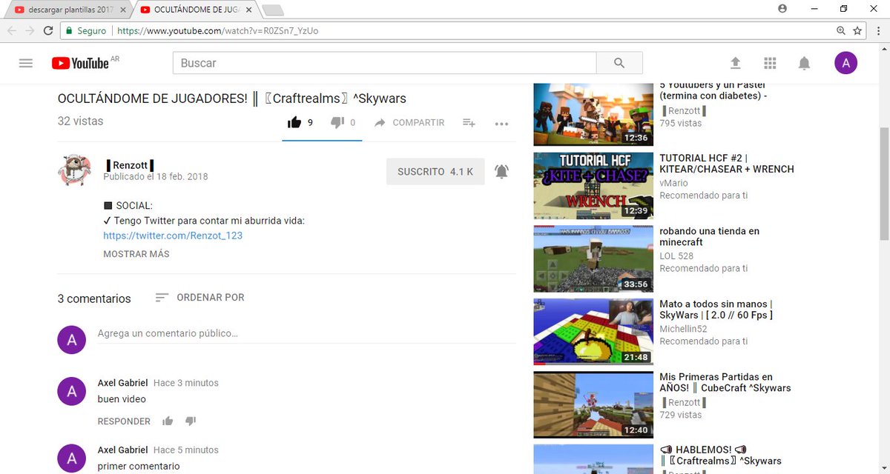Dislike the 'buen video' comment
890x474 pixels.
(x=191, y=421)
